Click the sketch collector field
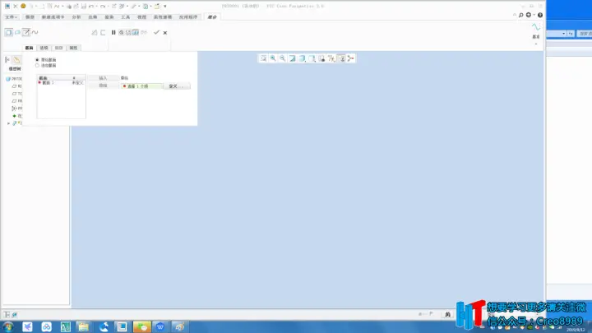This screenshot has height=333, width=592. tap(142, 86)
